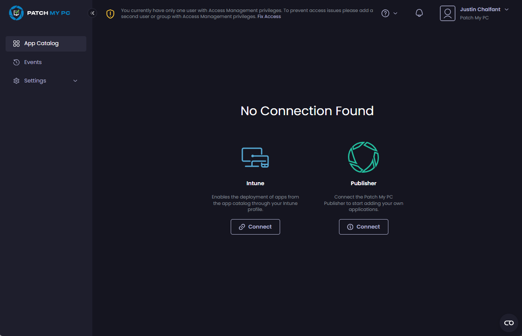Click the yellow warning shield icon
This screenshot has height=336, width=522.
[110, 14]
